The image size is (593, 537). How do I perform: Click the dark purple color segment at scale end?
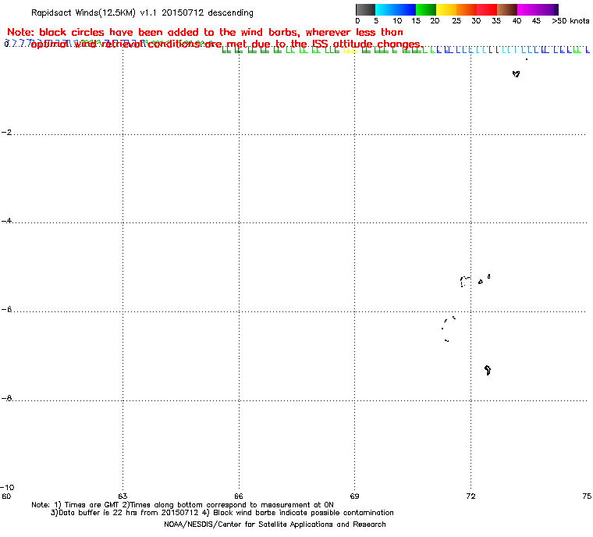[556, 9]
